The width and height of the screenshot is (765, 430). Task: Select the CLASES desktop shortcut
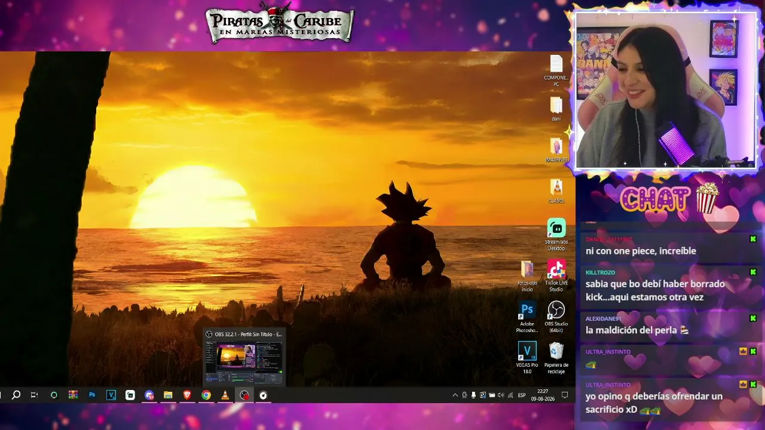[556, 191]
